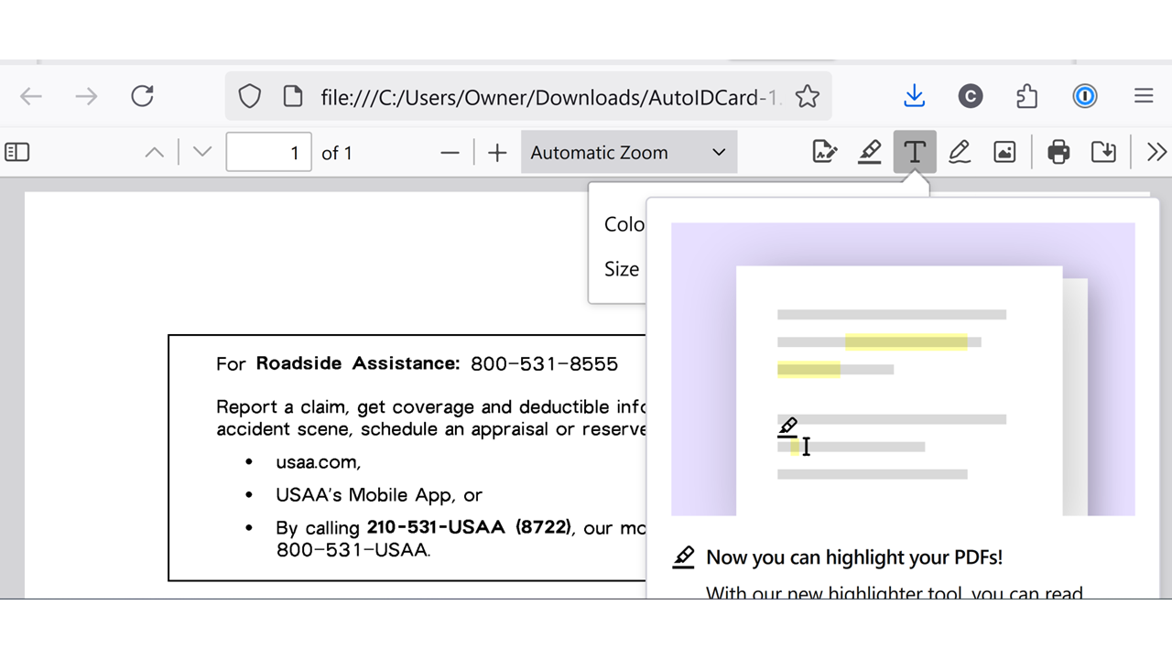Viewport: 1172px width, 659px height.
Task: Go to the previous PDF page
Action: (x=155, y=153)
